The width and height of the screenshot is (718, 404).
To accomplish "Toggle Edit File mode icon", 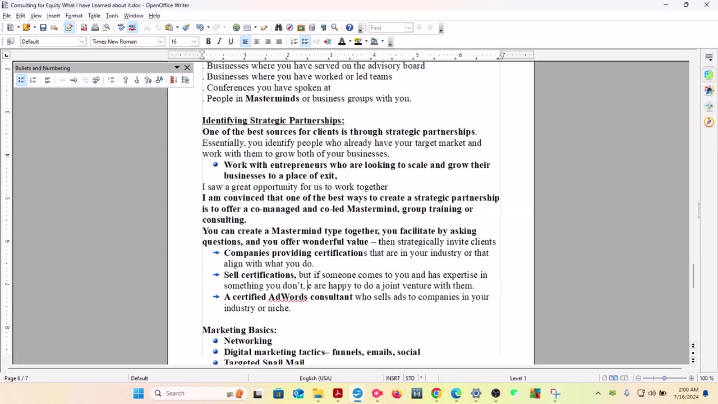I will coord(69,27).
